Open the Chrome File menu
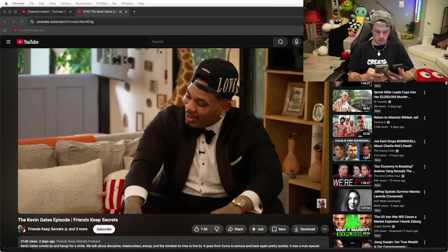Screen dimensions: 448x252 pos(31,3)
